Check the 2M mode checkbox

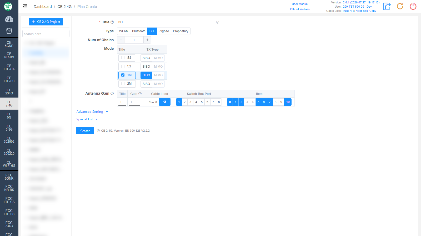click(123, 84)
